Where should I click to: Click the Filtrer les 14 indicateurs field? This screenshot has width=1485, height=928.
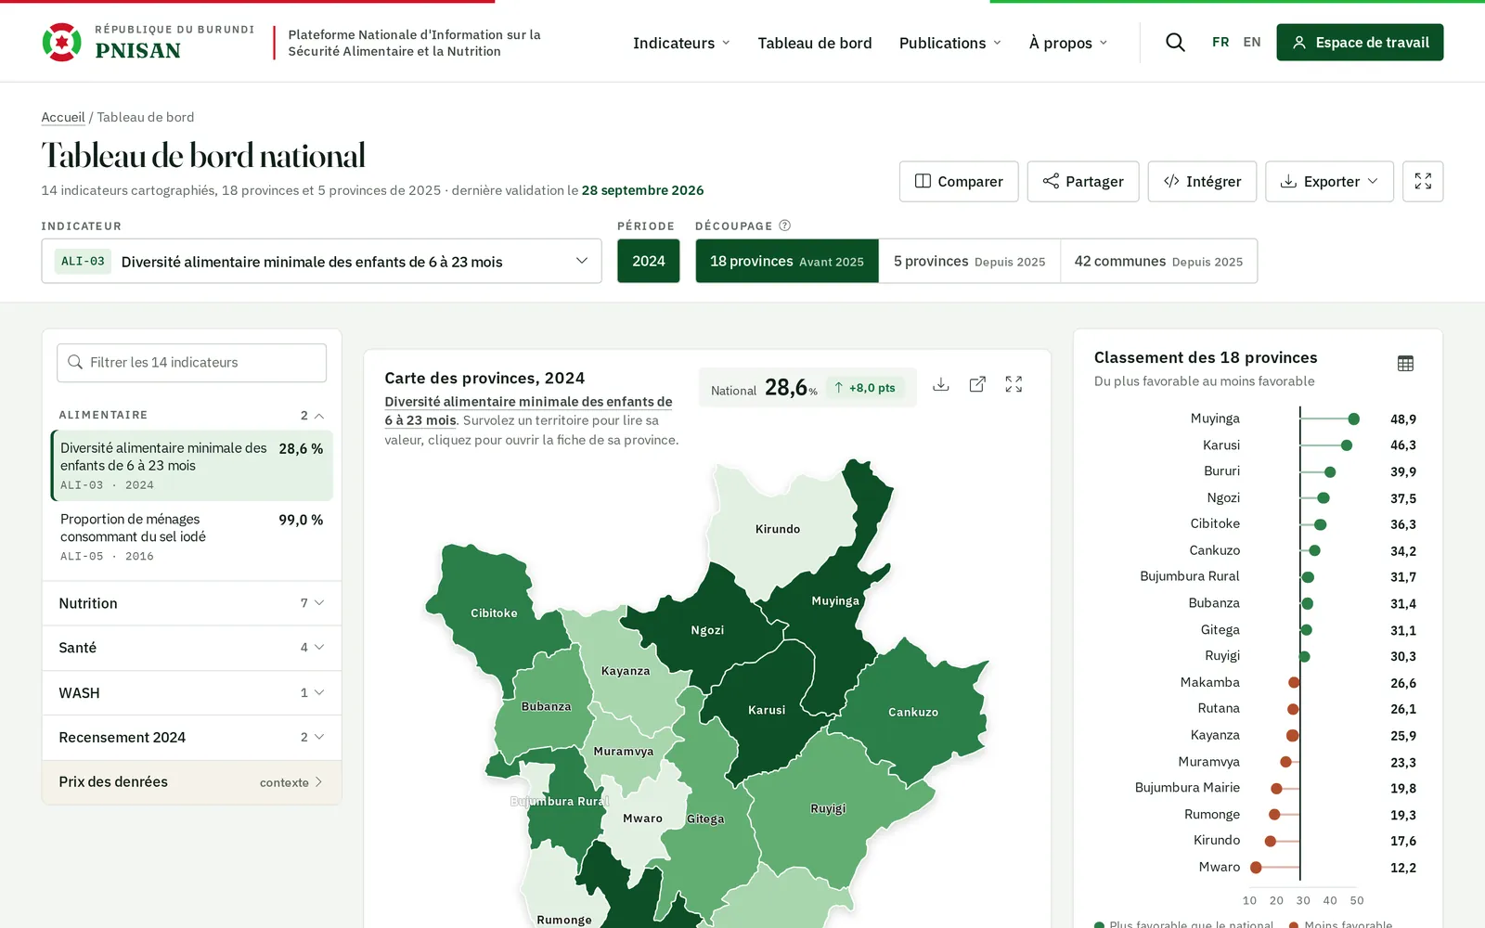191,363
